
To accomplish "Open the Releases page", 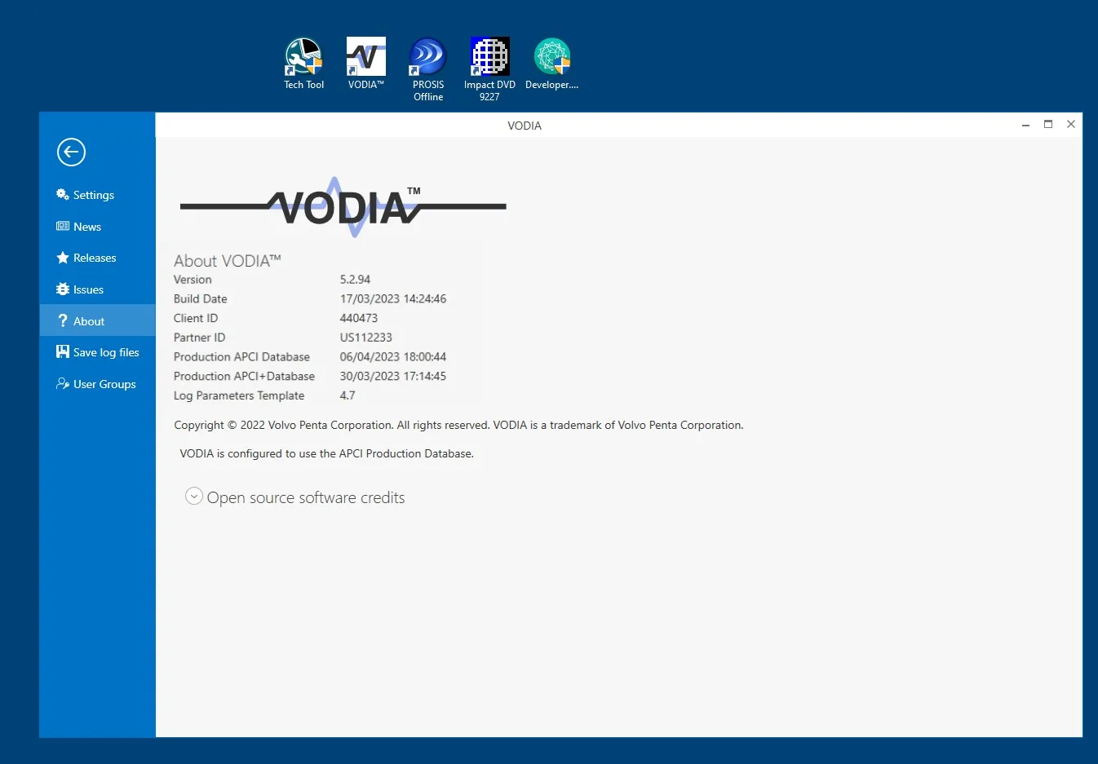I will click(x=94, y=258).
